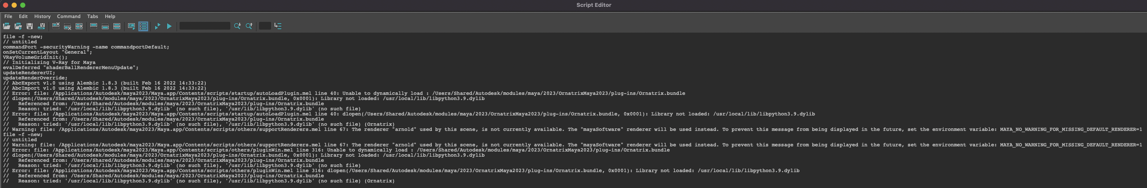Show the input pane only
The width and height of the screenshot is (1147, 188).
105,26
